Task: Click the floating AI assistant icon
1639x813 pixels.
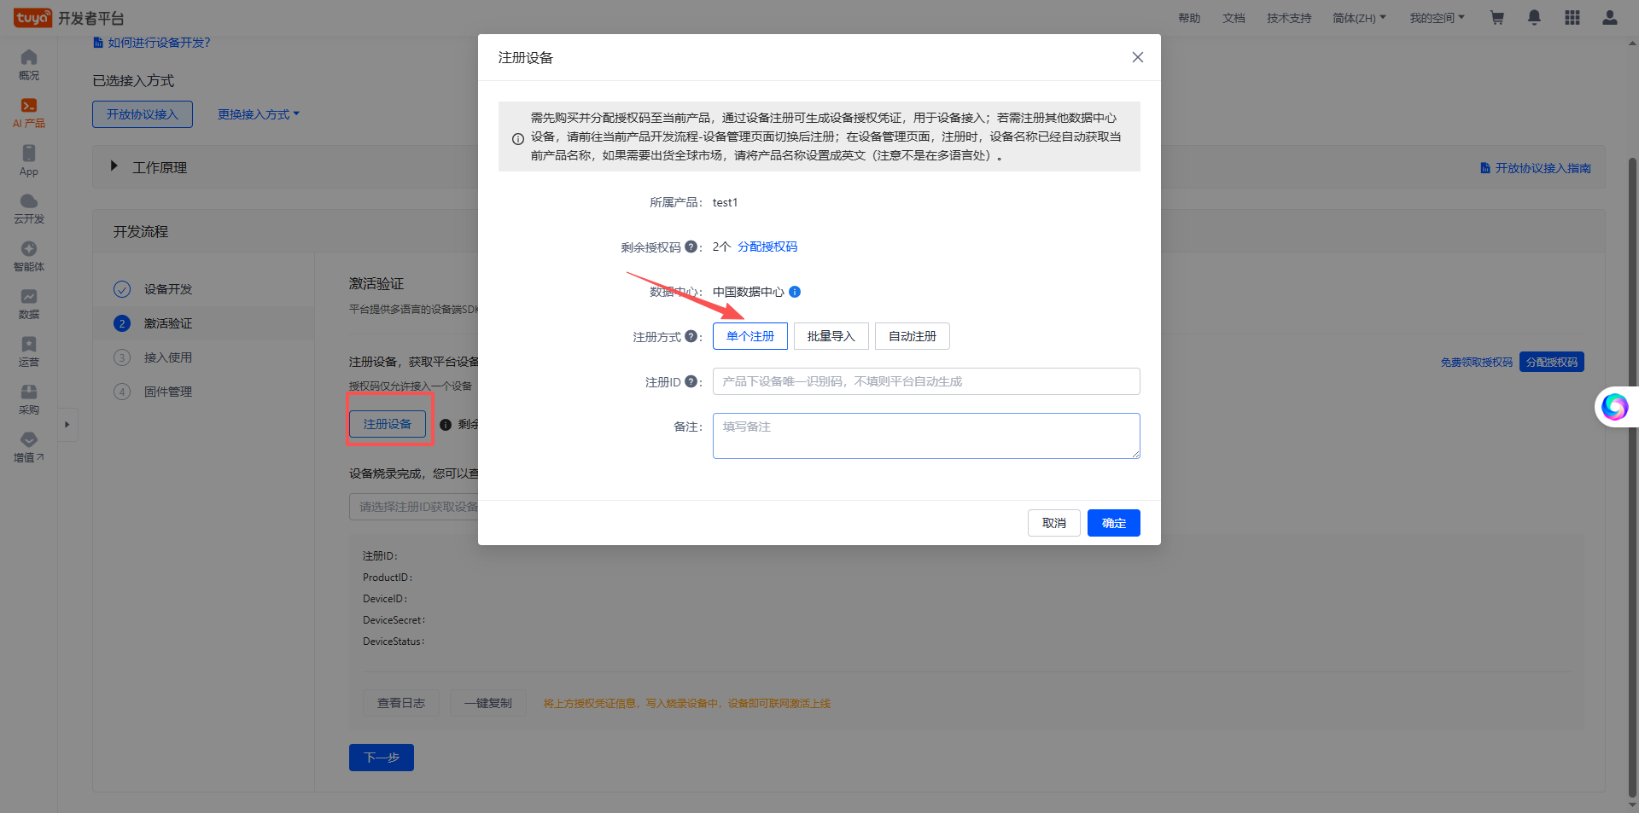Action: pos(1614,407)
